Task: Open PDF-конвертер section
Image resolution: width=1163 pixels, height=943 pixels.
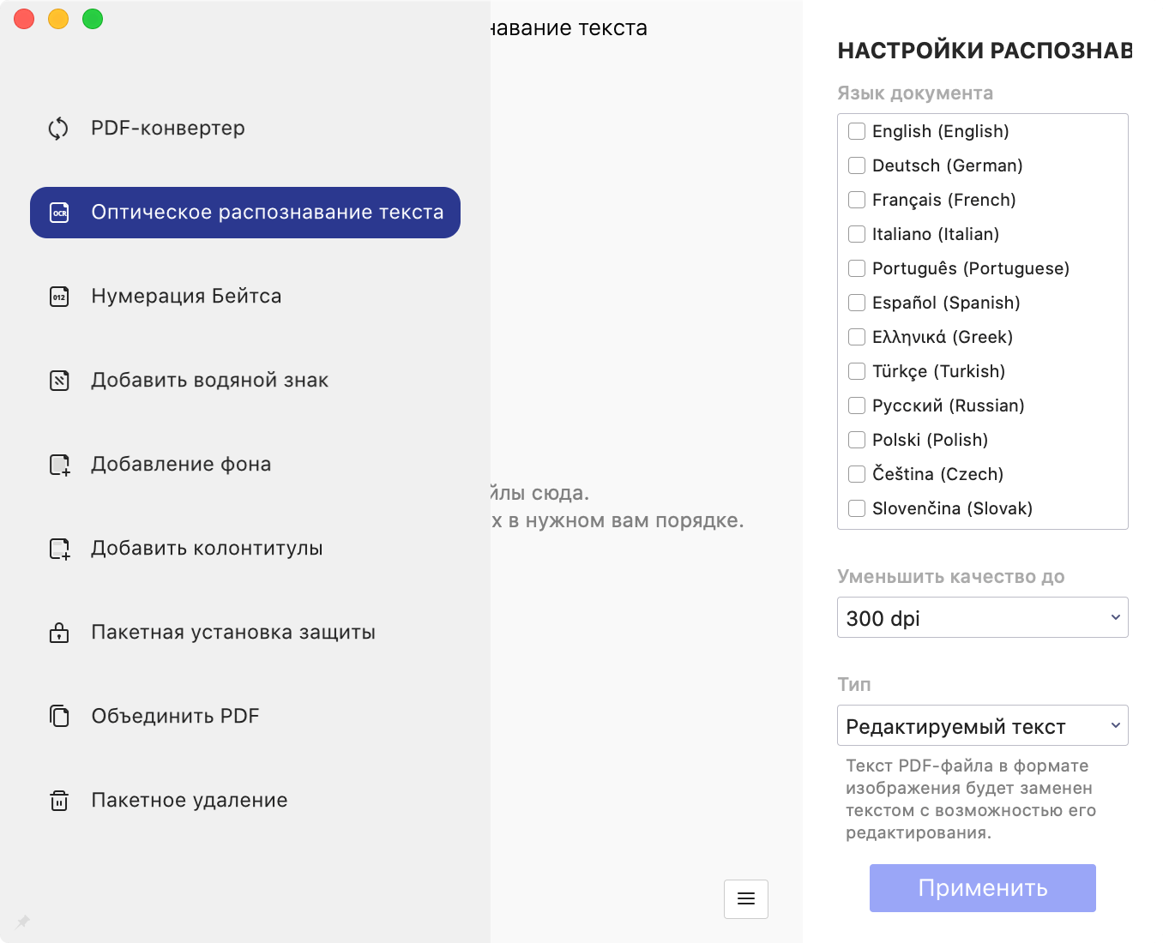Action: (245, 129)
